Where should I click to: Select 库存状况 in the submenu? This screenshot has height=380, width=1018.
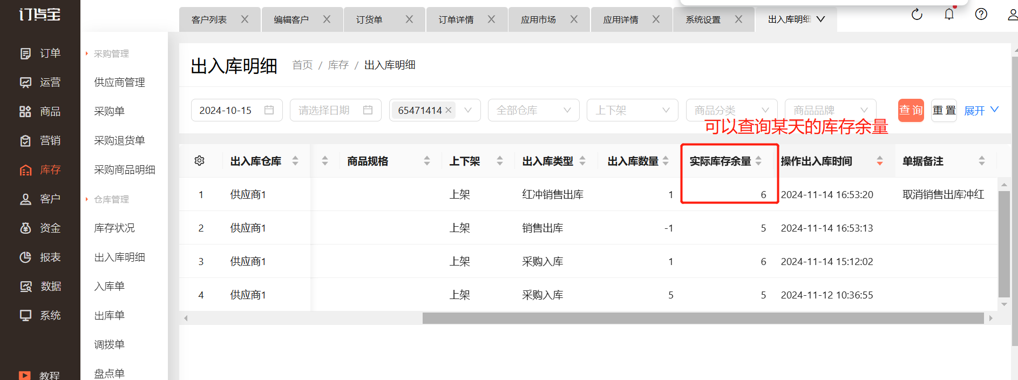pos(114,228)
